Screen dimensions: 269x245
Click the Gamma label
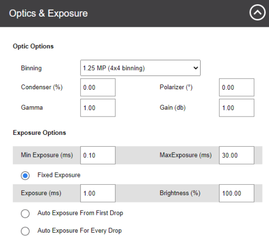point(32,107)
